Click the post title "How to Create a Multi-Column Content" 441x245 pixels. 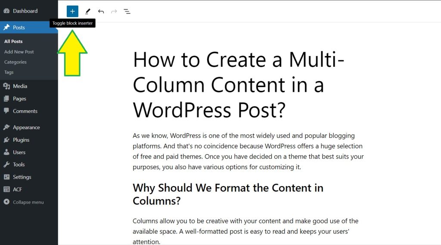pos(239,85)
